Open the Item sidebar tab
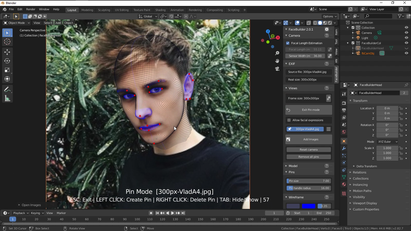Viewport: 411px width, 231px height. pyautogui.click(x=336, y=32)
